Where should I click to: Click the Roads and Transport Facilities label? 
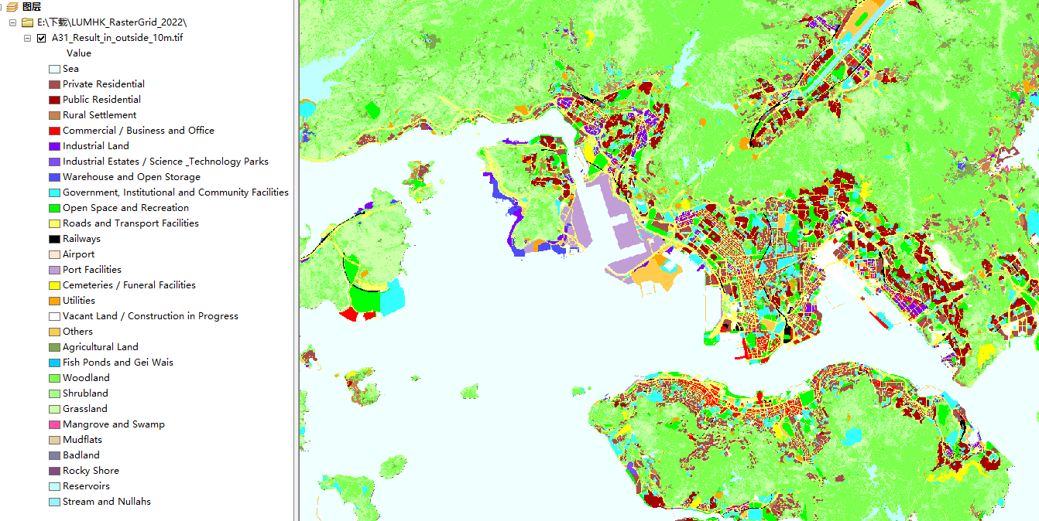tap(131, 223)
